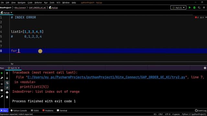Click the list1=[1,2,3,4,5] code line
This screenshot has height=116, width=207.
[x=27, y=32]
